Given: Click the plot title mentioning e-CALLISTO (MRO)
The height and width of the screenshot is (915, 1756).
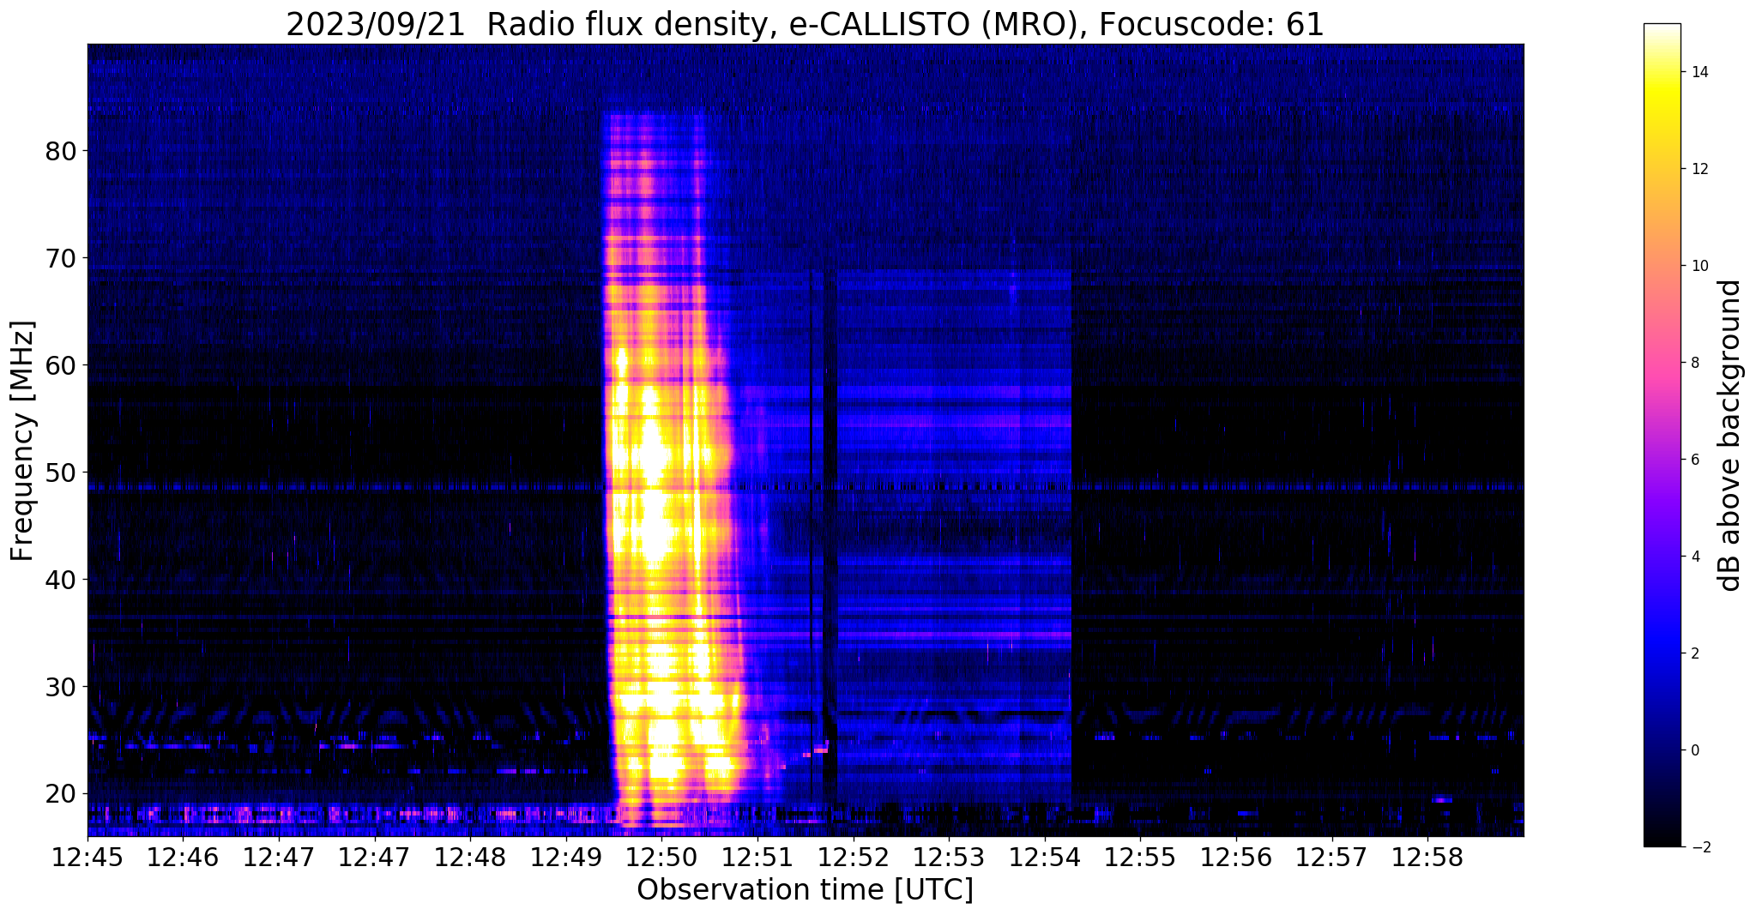Looking at the screenshot, I should [x=805, y=25].
